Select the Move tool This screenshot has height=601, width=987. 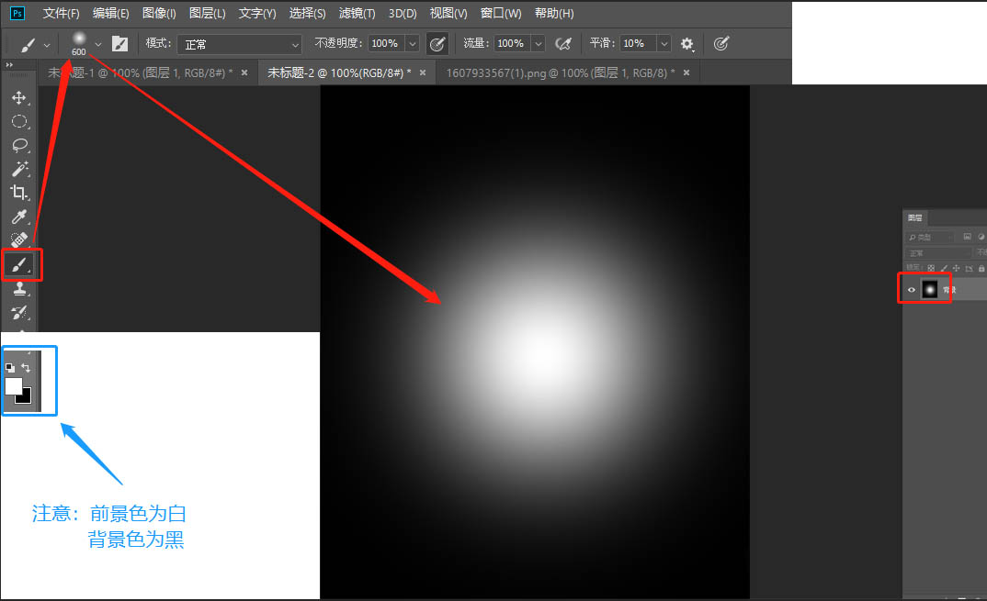(x=19, y=96)
